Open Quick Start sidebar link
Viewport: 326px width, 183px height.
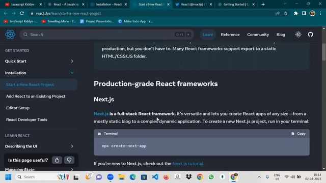click(x=16, y=61)
